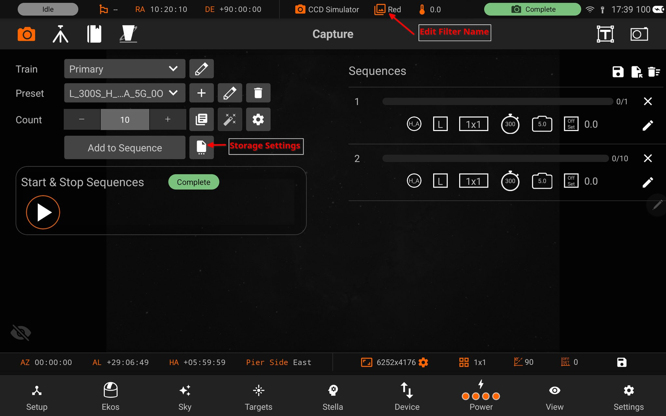Edit sequence 1 with the pencil icon
666x416 pixels.
[647, 125]
